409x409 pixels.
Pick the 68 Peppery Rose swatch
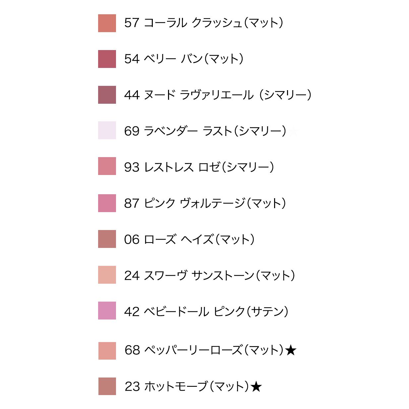pyautogui.click(x=107, y=351)
